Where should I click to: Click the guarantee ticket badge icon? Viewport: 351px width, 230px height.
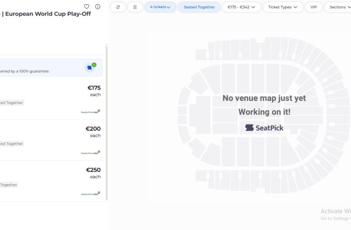click(x=91, y=67)
